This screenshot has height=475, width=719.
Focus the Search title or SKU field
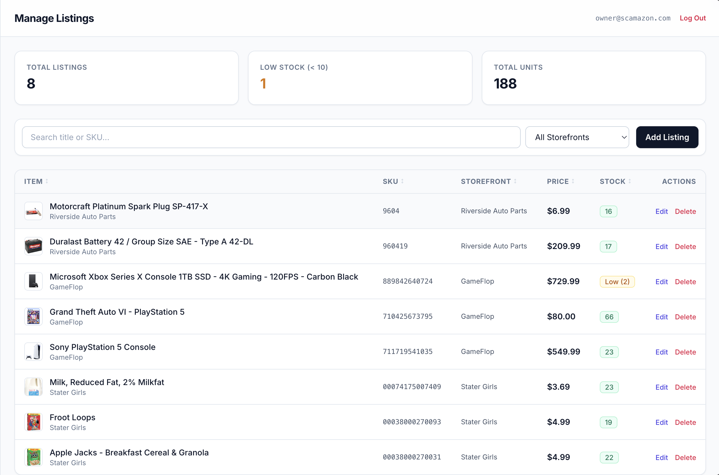271,137
